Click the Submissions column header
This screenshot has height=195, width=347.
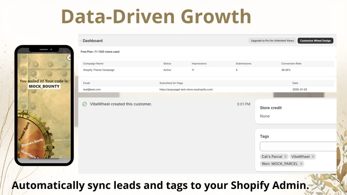tap(243, 63)
